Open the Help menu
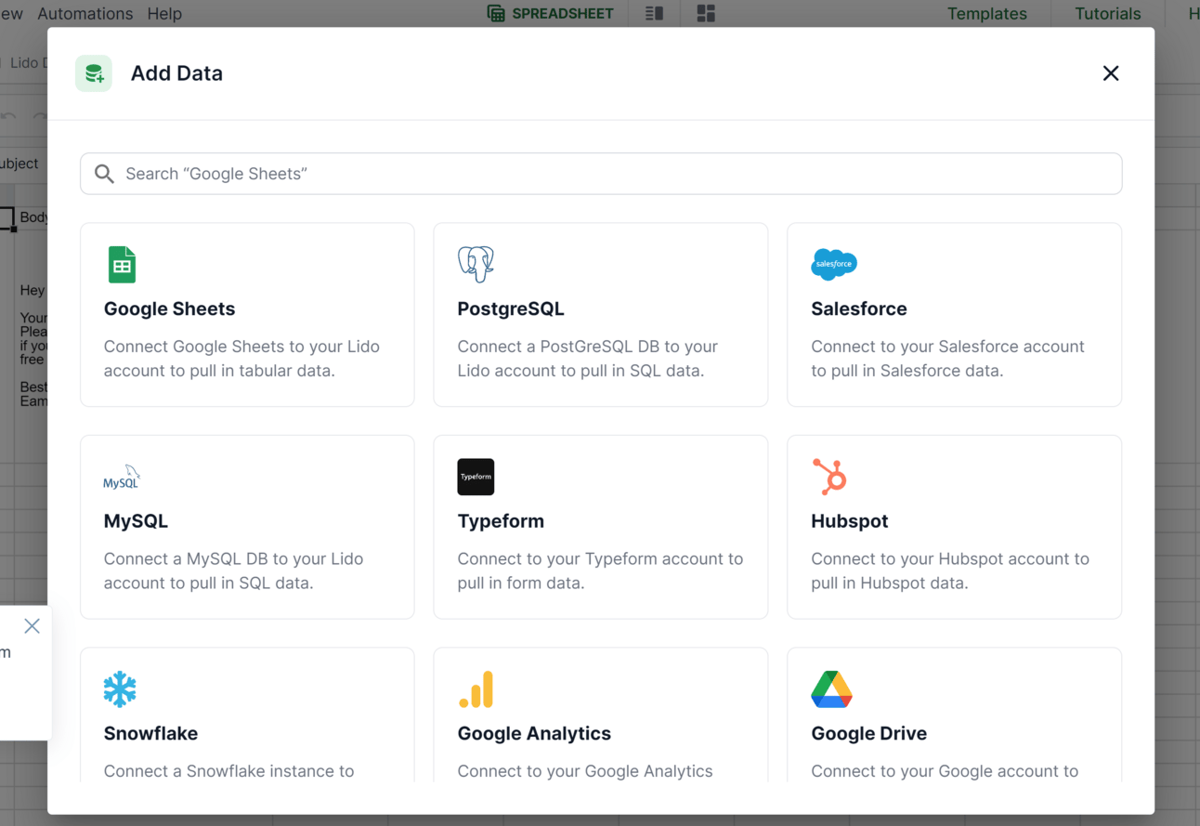Screen dimensions: 1200x826 pos(164,14)
